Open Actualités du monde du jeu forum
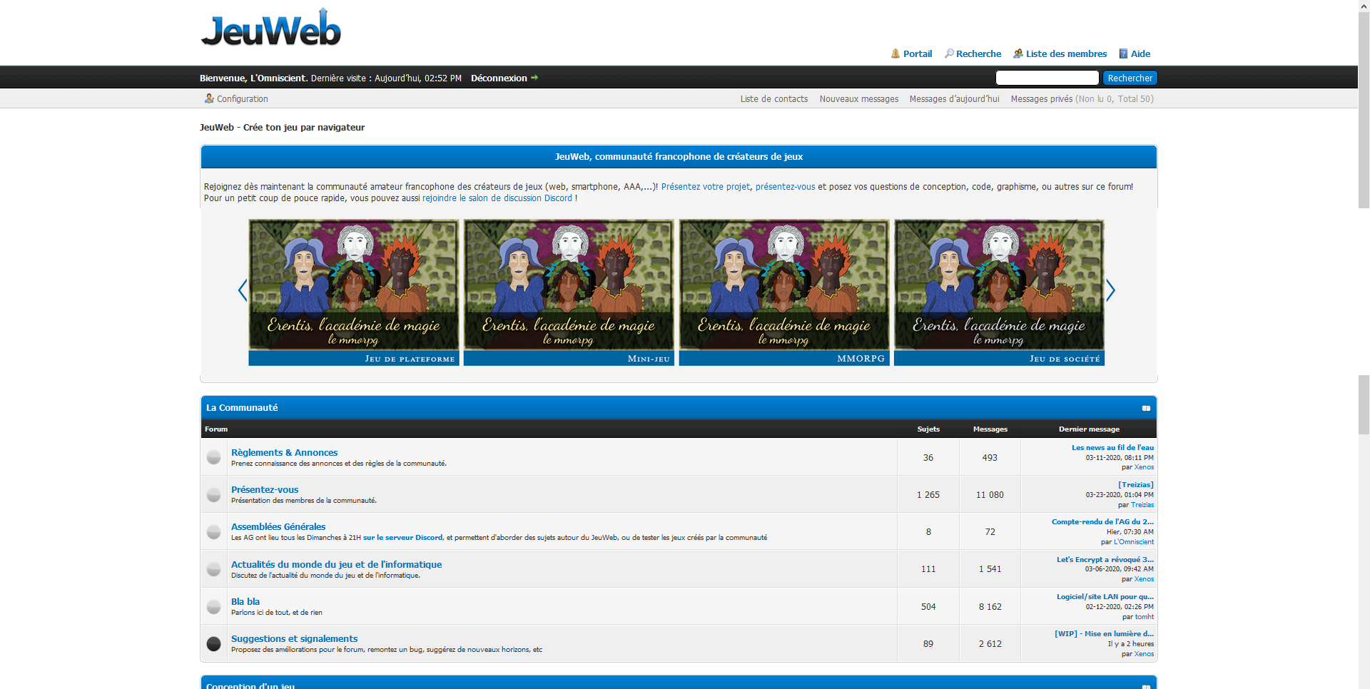 pyautogui.click(x=336, y=564)
